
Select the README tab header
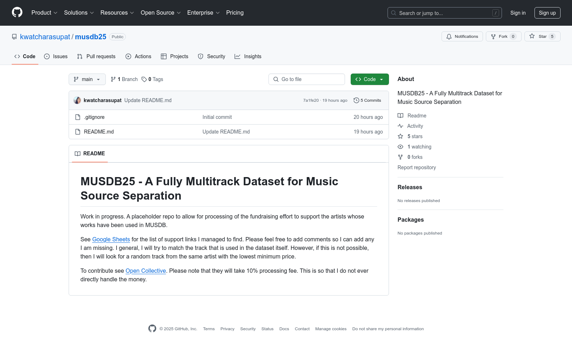[x=90, y=154]
